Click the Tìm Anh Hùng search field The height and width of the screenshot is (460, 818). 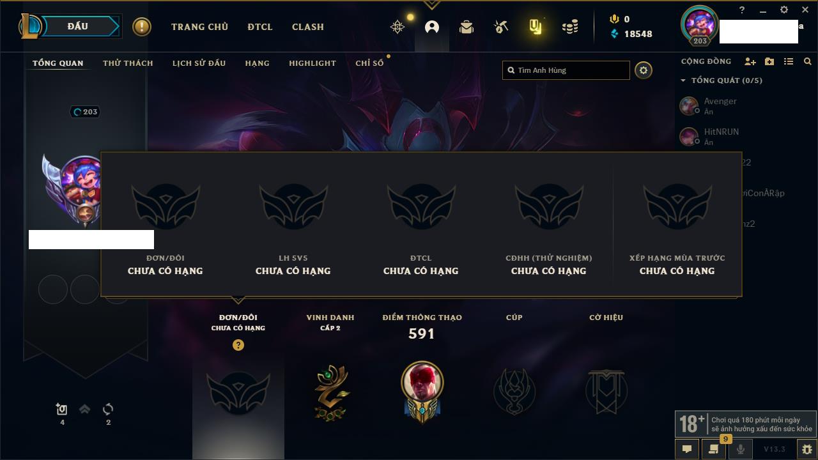[x=566, y=70]
